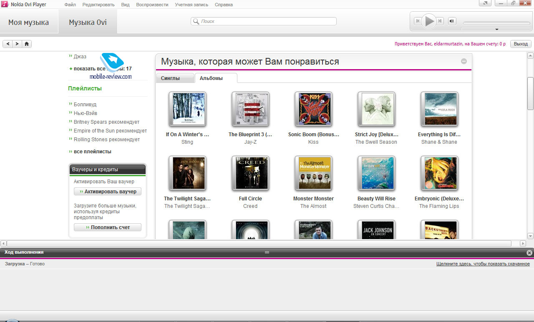Click the Плейлисты heading
The width and height of the screenshot is (534, 322).
tap(85, 88)
